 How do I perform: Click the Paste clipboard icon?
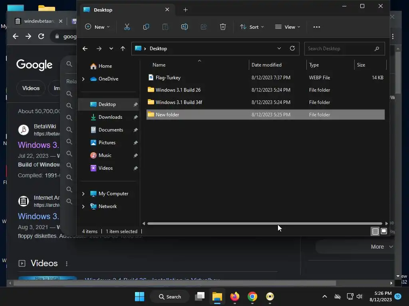(x=165, y=27)
